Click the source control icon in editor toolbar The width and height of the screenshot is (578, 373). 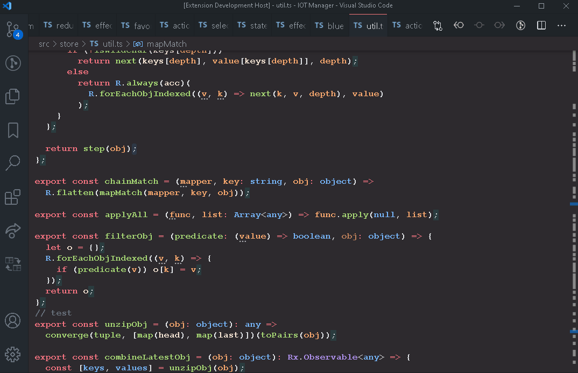pyautogui.click(x=520, y=25)
